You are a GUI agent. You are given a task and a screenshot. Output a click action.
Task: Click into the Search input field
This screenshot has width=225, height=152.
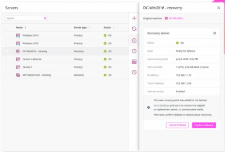pyautogui.click(x=24, y=18)
